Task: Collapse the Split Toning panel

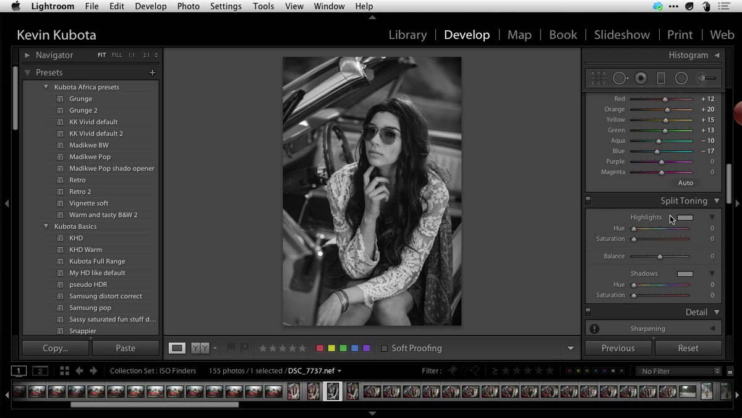Action: (717, 200)
